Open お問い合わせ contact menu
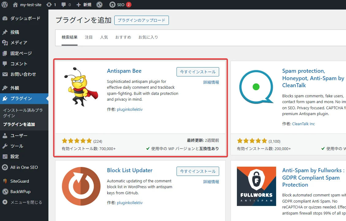Screen dimensions: 346x221 click(x=24, y=74)
